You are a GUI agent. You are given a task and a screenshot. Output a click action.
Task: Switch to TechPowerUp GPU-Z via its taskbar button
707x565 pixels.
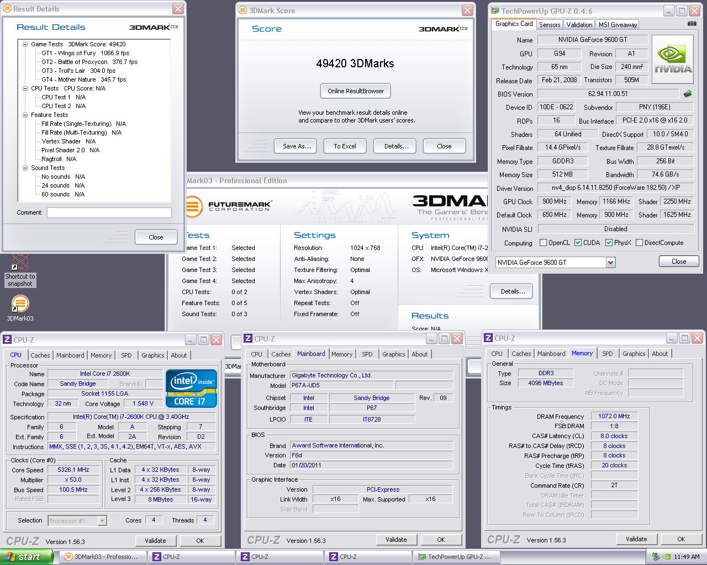[456, 557]
